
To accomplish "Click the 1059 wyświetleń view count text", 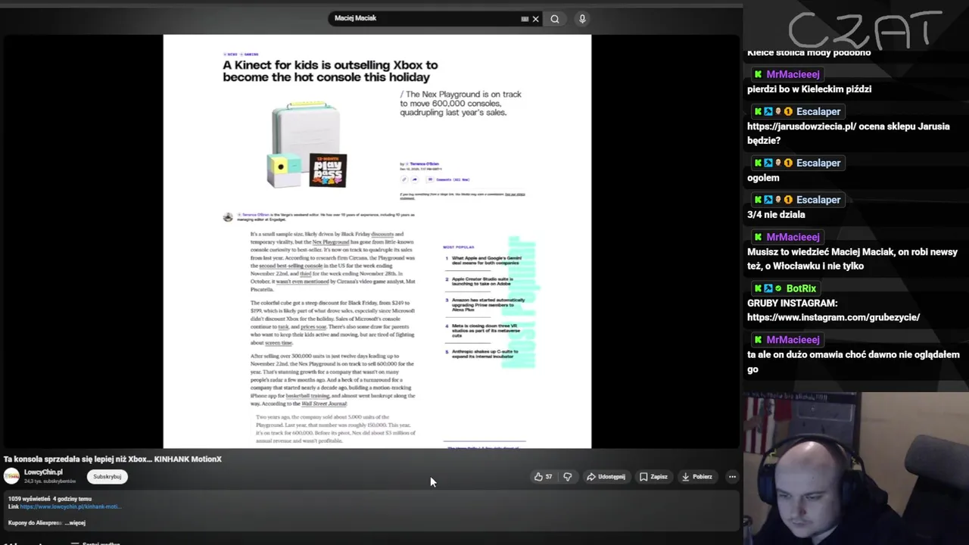I will click(29, 499).
